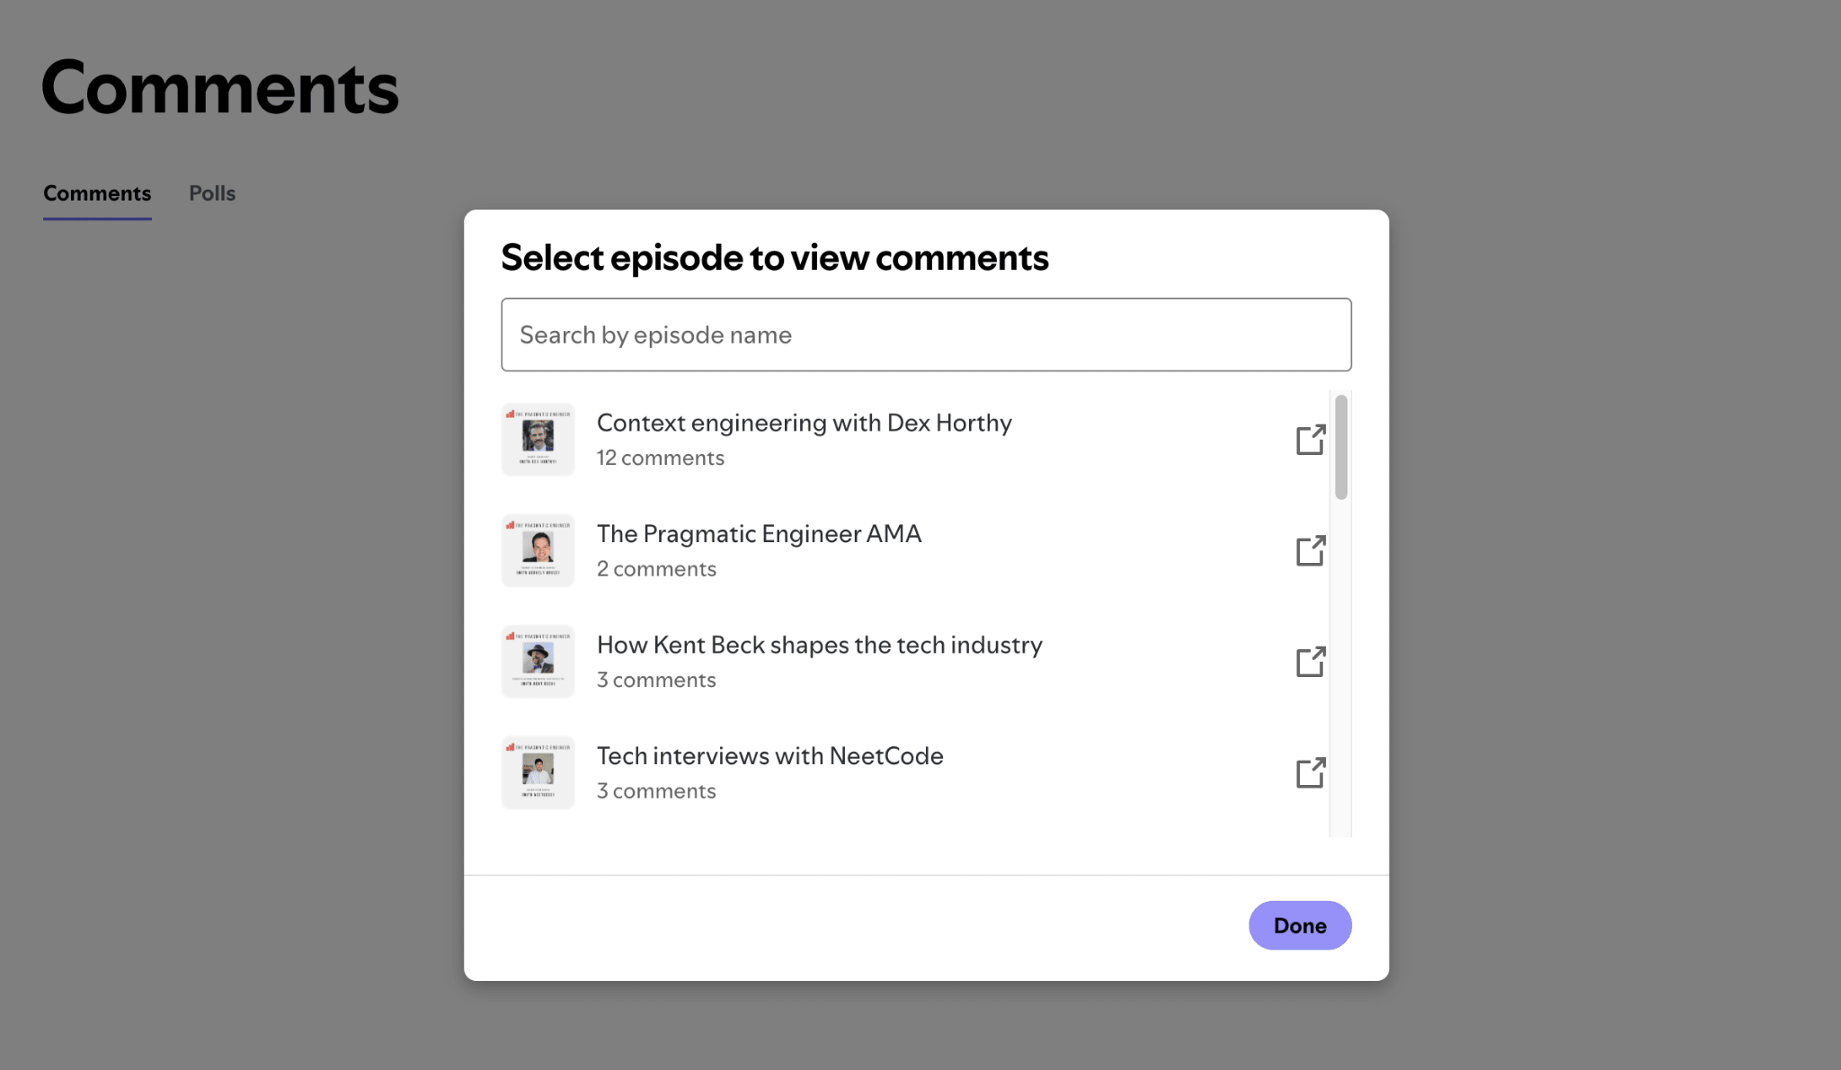Click 3 comments under NeetCode episode
The height and width of the screenshot is (1070, 1841).
pyautogui.click(x=656, y=791)
